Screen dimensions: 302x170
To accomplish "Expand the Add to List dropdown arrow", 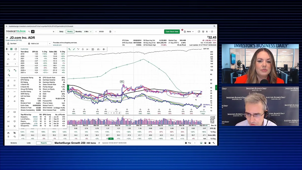I will tap(50, 44).
